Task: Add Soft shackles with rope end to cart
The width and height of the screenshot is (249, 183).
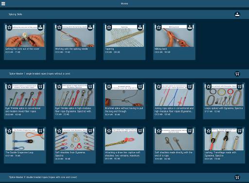Action: pos(190,131)
